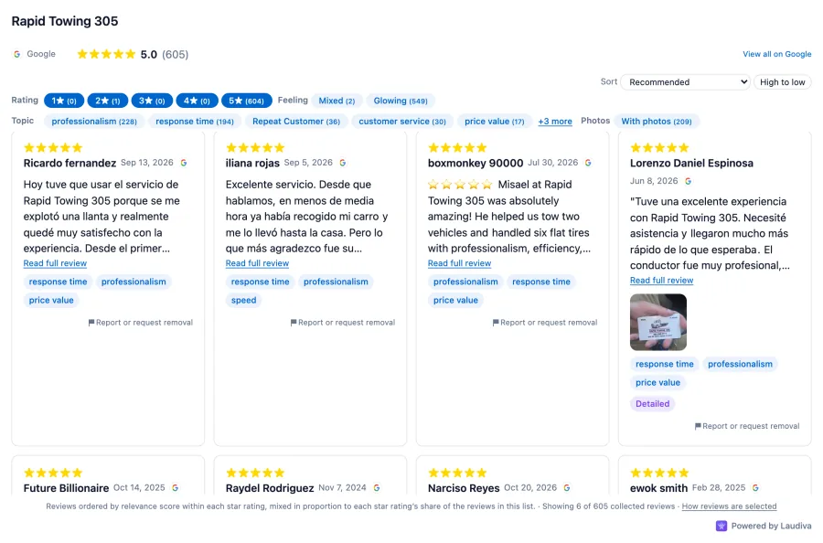Click the flag icon in boxmonkey 90000's review
The width and height of the screenshot is (823, 543).
pos(496,323)
